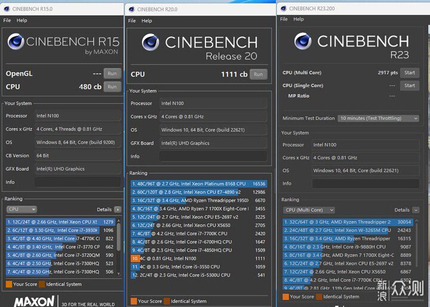Expand Details chevron in Cinebench R23 ranking

coord(416,210)
